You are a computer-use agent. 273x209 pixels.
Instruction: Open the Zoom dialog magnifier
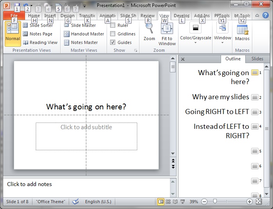(x=149, y=32)
